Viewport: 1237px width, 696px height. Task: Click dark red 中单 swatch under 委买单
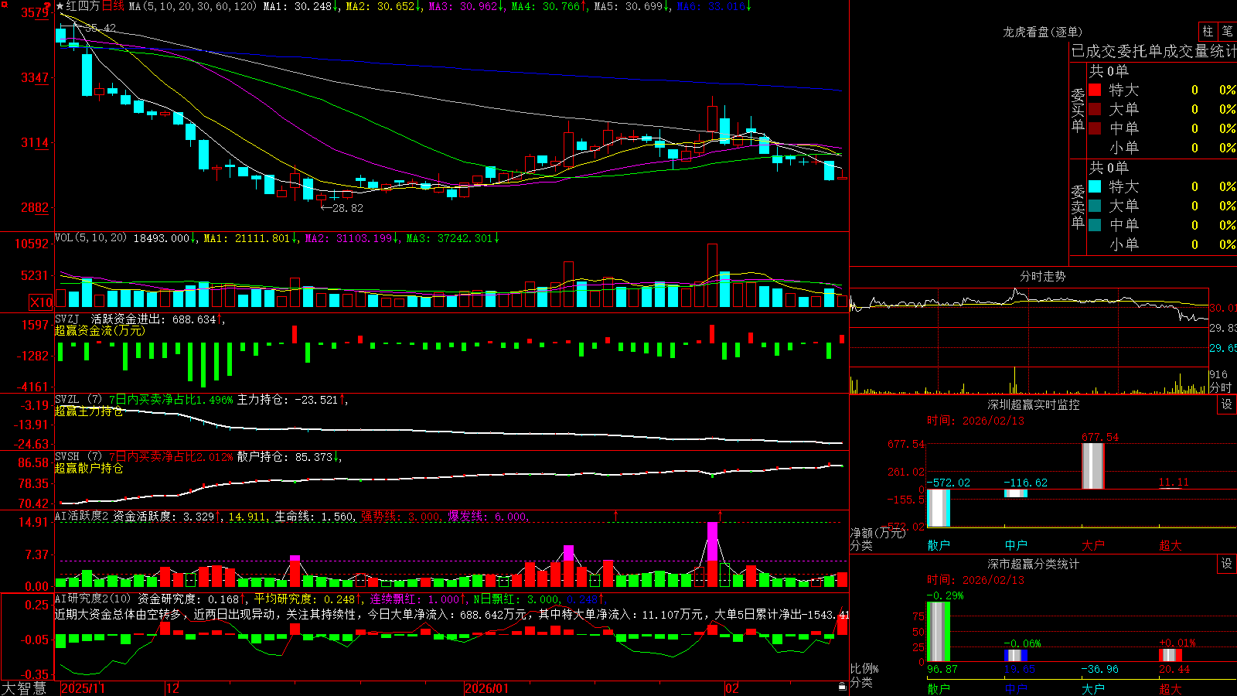1095,128
